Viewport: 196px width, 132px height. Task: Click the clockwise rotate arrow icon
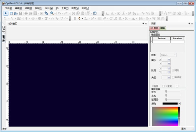click(111, 19)
